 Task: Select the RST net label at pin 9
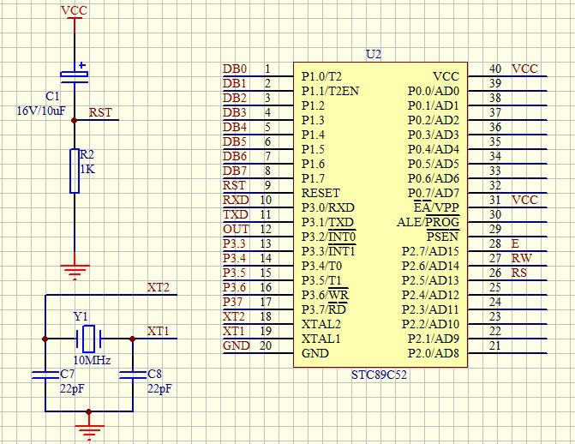234,185
